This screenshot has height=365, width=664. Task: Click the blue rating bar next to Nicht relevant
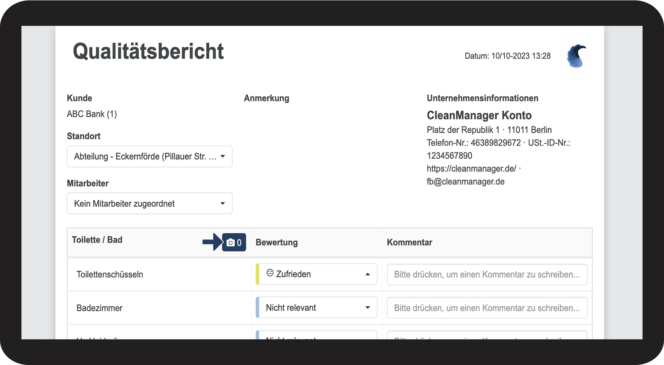(257, 307)
